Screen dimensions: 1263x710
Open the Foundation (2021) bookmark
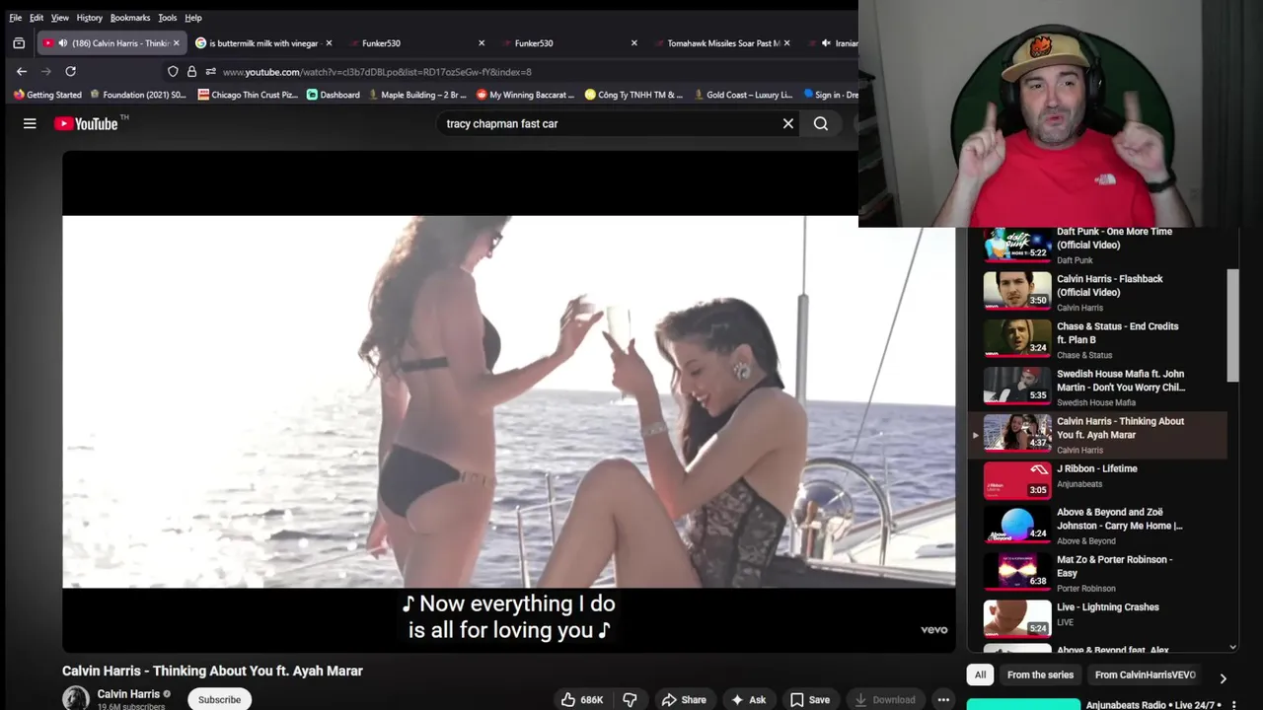point(137,95)
